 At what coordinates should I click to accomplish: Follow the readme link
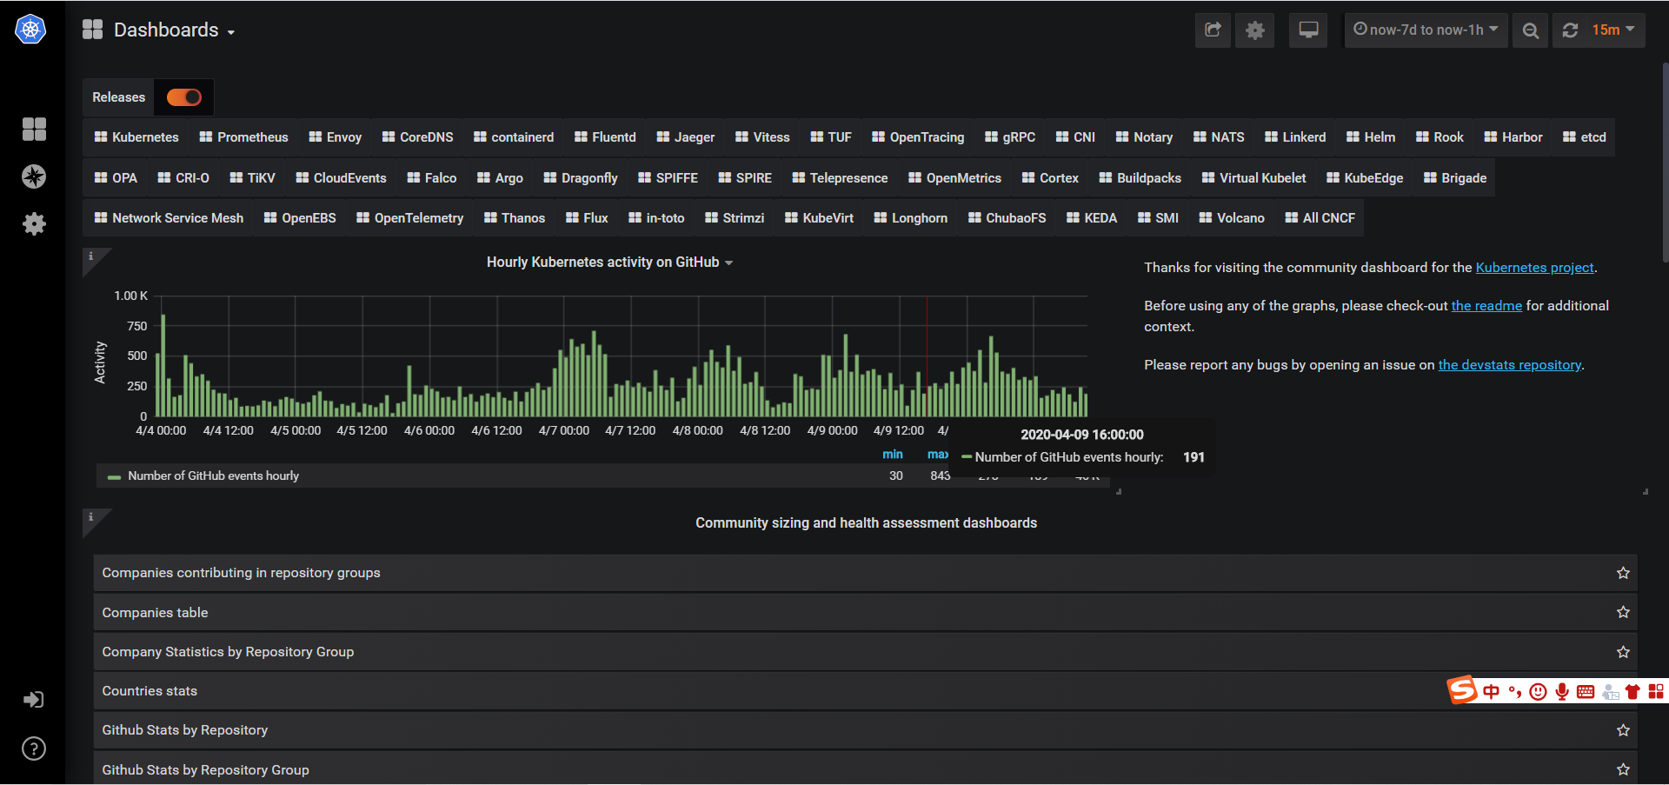(x=1486, y=306)
